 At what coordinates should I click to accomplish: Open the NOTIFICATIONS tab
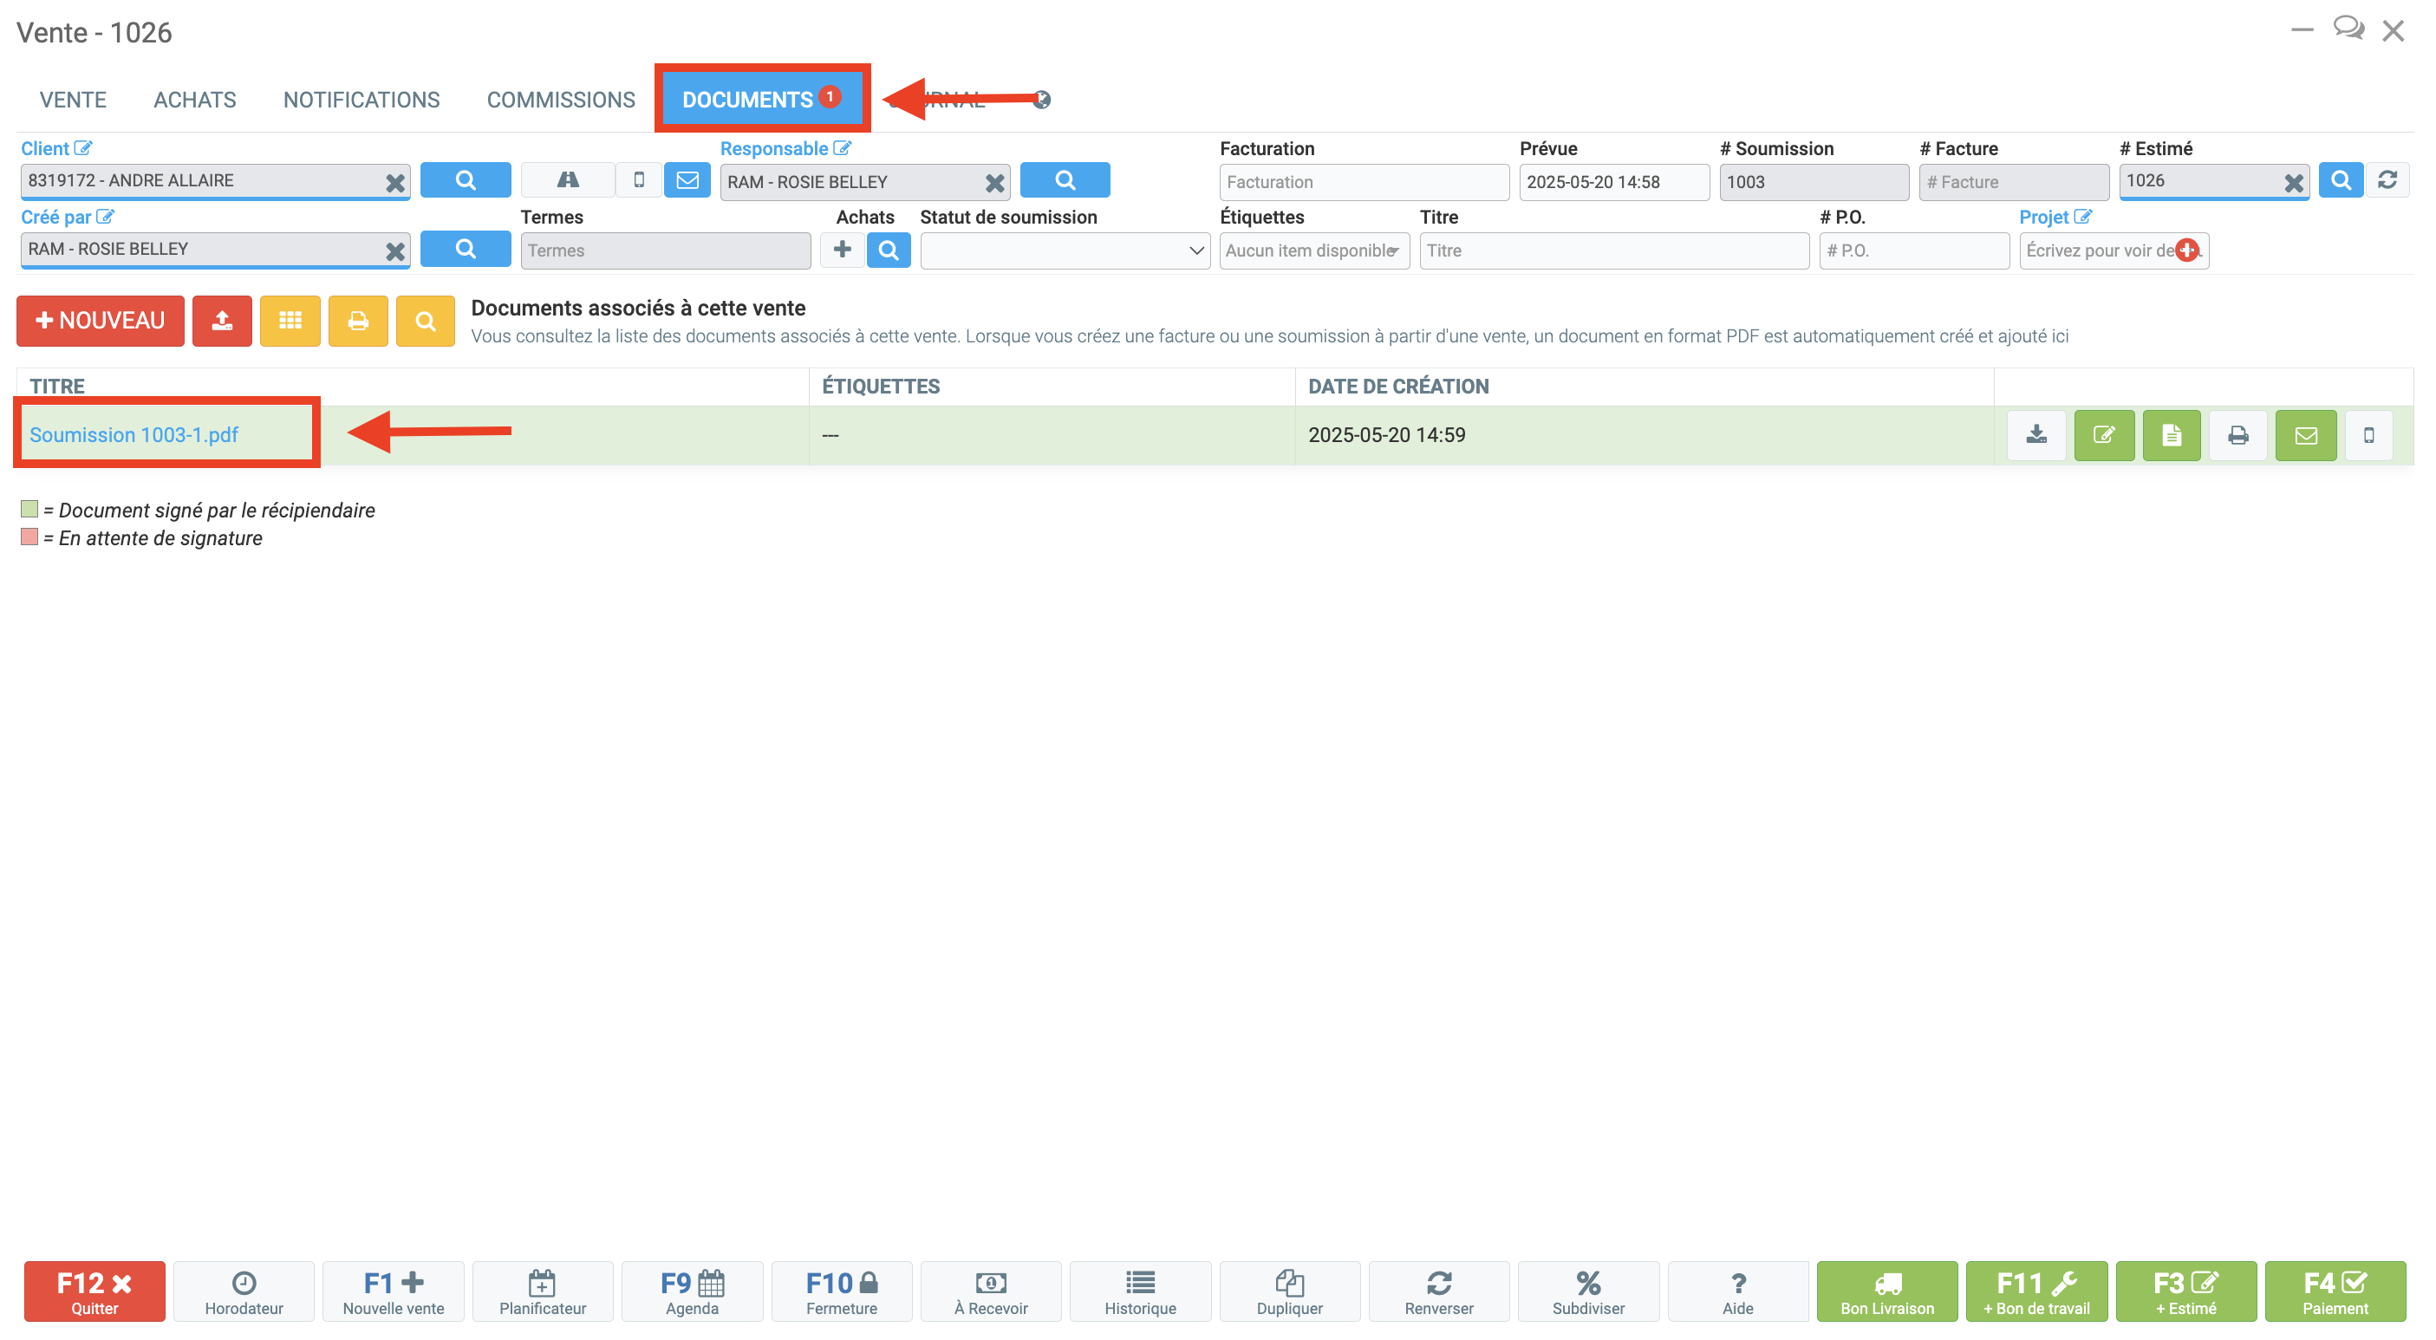pos(361,100)
